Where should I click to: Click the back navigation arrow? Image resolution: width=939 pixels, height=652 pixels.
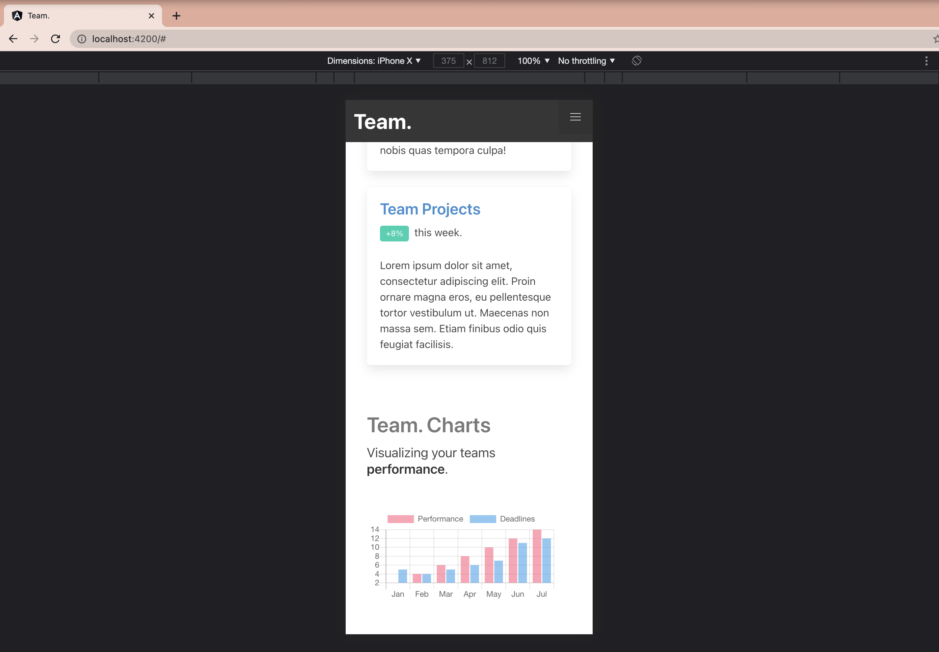click(x=13, y=38)
